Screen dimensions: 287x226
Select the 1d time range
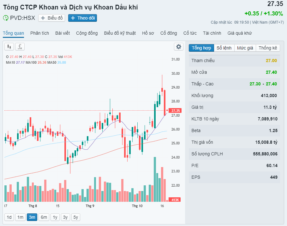coord(9,217)
